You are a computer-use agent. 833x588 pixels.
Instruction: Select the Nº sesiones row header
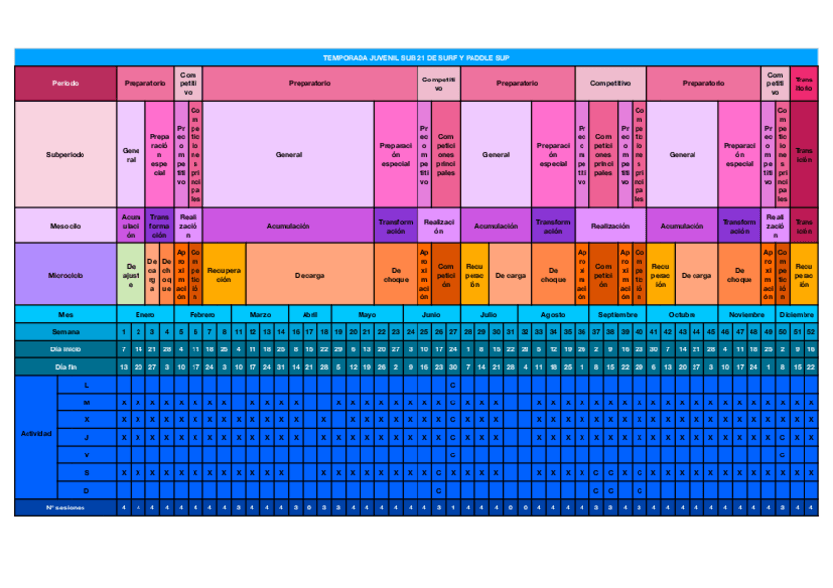point(66,508)
